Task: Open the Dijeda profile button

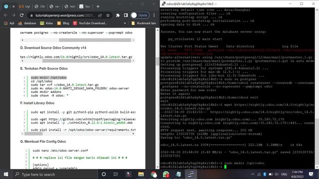Action: pos(140,15)
